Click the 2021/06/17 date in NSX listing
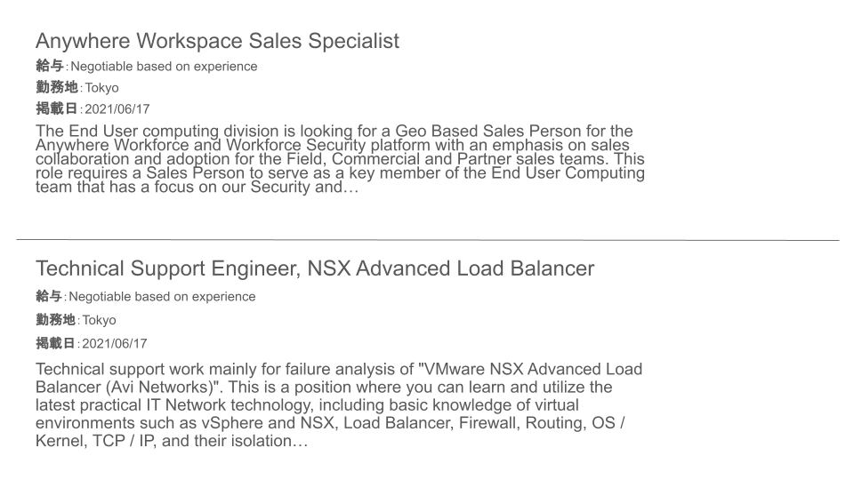 tap(115, 343)
